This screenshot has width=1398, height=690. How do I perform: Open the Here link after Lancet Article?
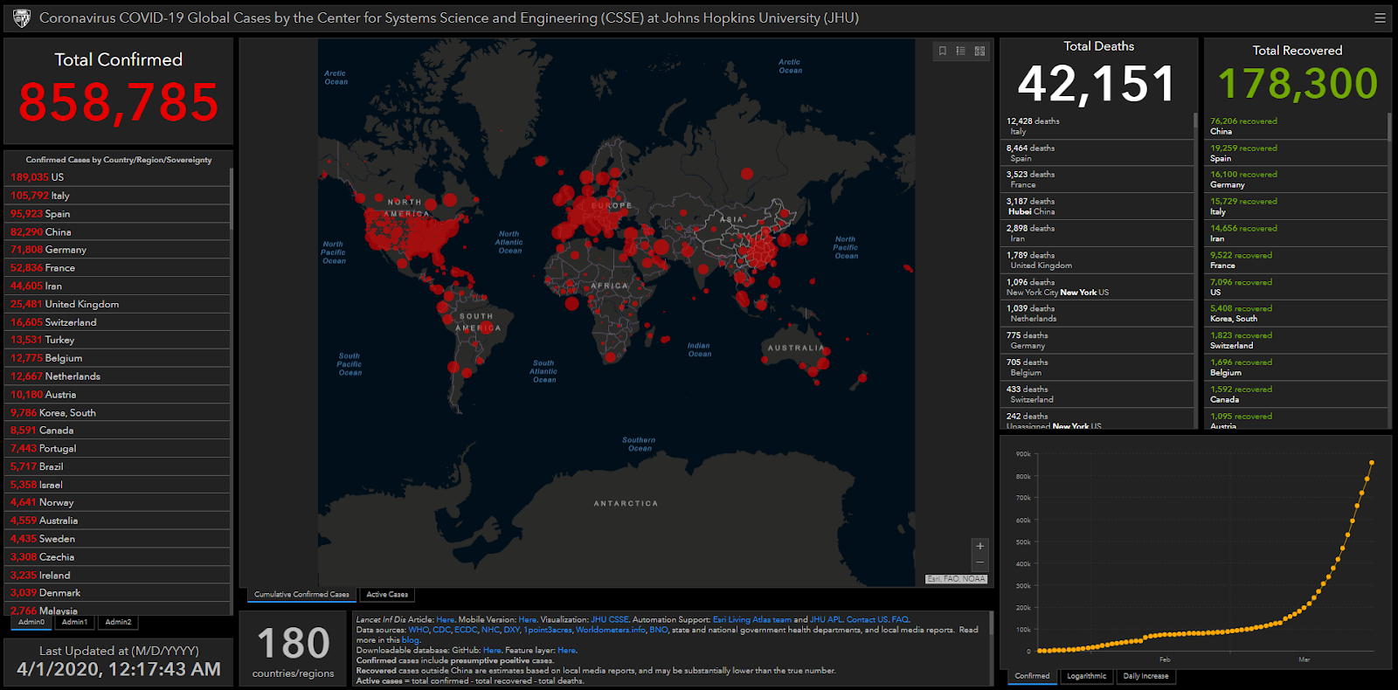click(x=445, y=619)
